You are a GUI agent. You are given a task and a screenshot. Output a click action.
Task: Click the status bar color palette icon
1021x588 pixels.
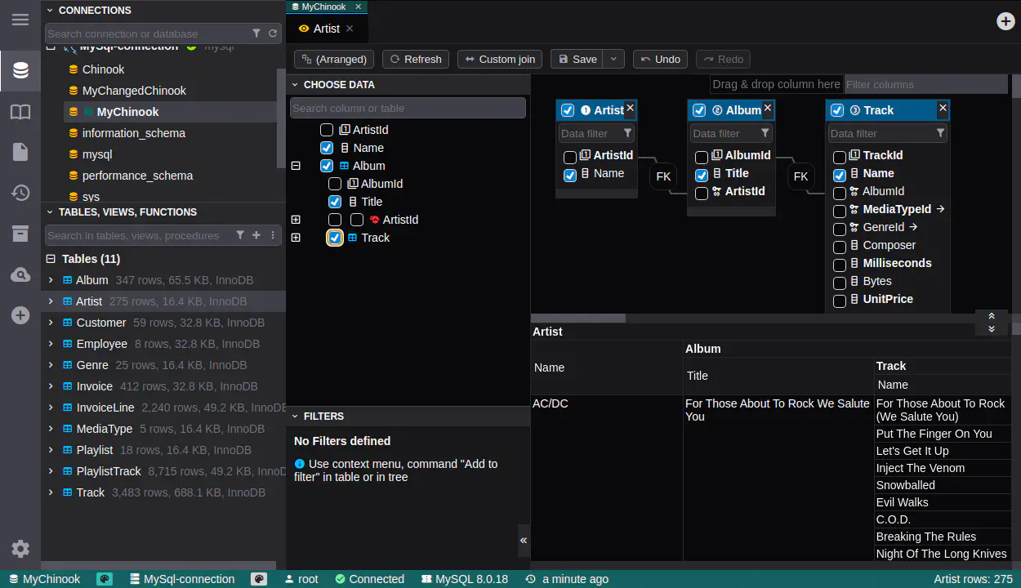[105, 579]
